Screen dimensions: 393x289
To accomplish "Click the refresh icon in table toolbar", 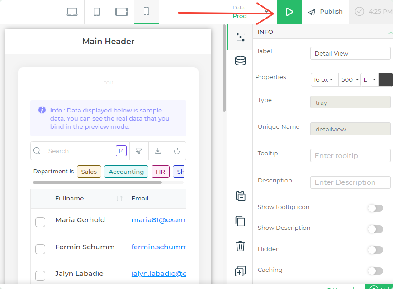I will point(176,151).
